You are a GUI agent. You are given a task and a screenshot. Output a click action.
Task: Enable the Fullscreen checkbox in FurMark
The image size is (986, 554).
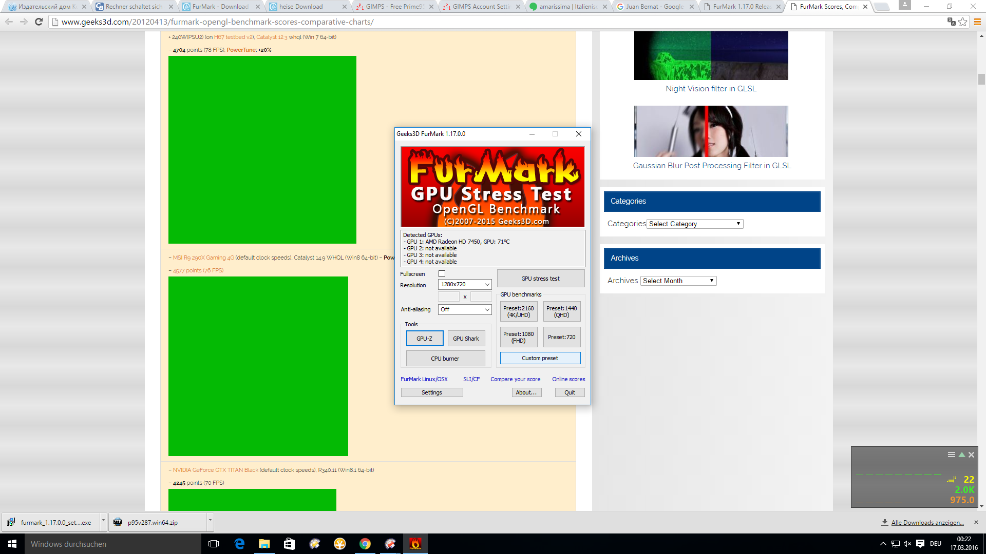(x=442, y=274)
